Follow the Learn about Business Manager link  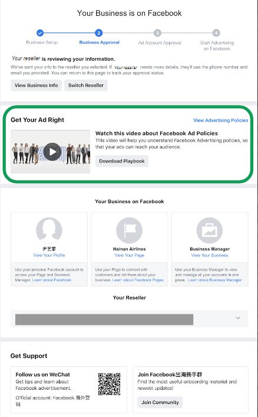click(215, 280)
